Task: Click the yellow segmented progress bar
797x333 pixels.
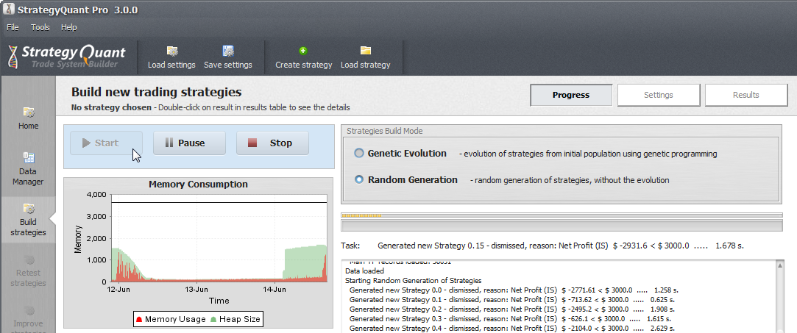Action: tap(562, 215)
